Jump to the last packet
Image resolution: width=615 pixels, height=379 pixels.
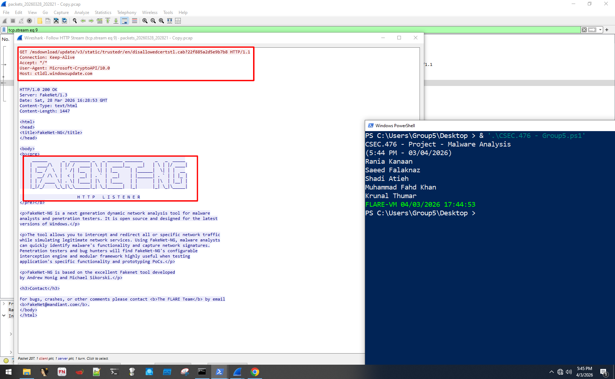click(116, 20)
